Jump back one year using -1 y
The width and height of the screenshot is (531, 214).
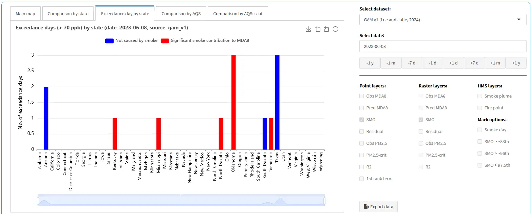(x=370, y=63)
